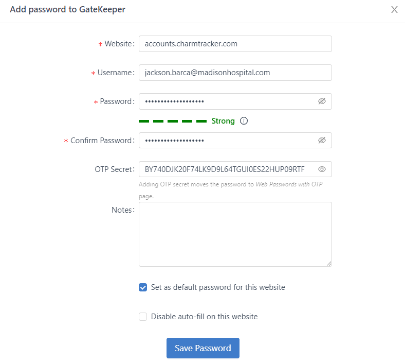Image resolution: width=405 pixels, height=363 pixels.
Task: Close the Add password dialog
Action: pos(394,10)
